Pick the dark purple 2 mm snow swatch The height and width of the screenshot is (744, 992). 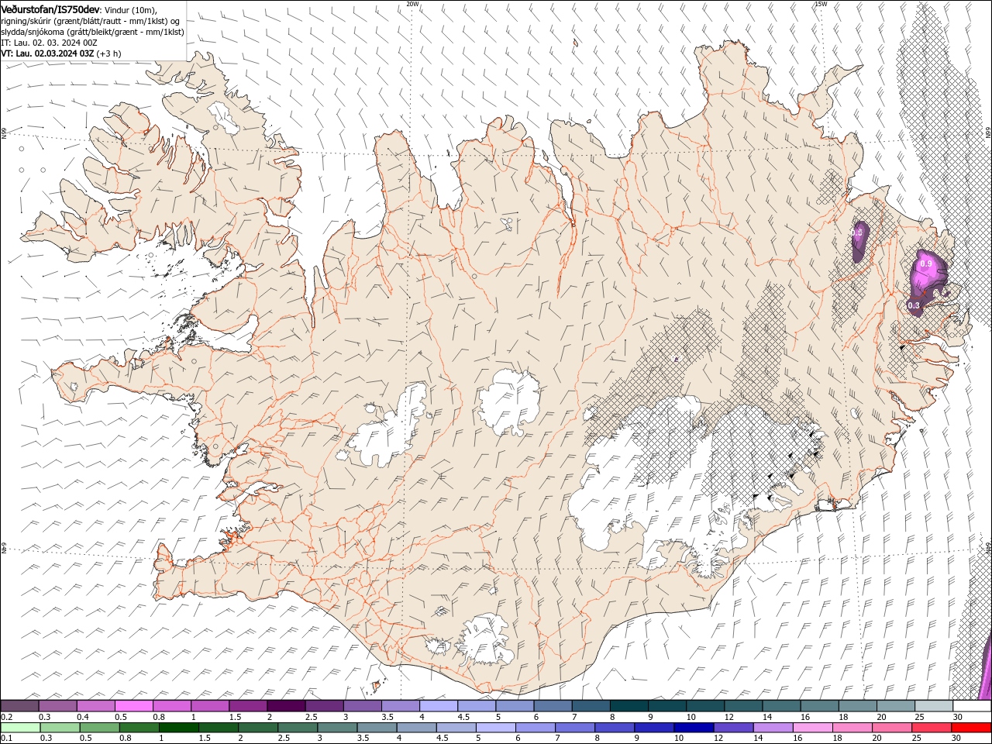click(x=287, y=706)
